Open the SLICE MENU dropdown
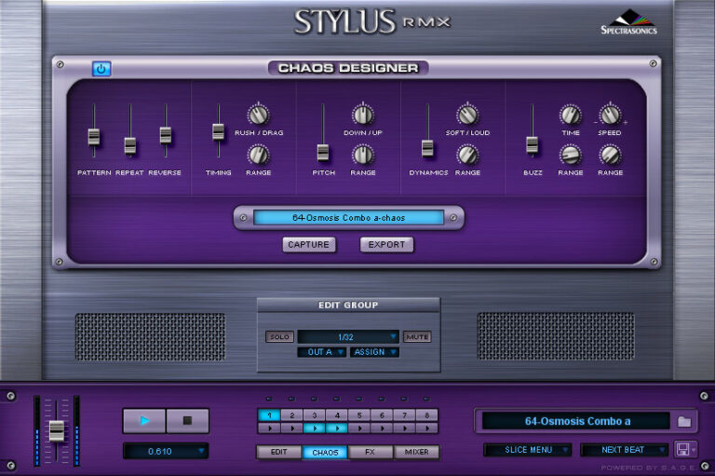The width and height of the screenshot is (715, 476). [528, 450]
